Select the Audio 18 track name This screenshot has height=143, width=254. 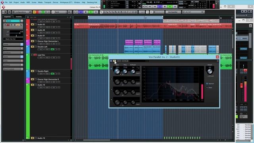[41, 85]
